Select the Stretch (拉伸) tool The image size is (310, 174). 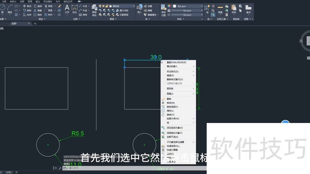27,15
